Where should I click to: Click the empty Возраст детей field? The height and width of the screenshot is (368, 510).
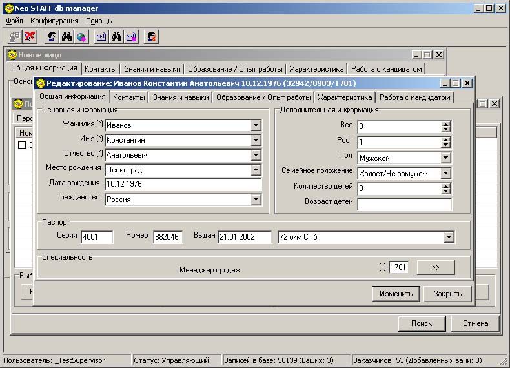coord(404,204)
